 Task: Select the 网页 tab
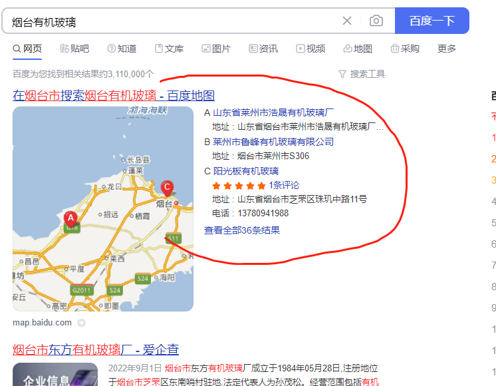tap(27, 49)
